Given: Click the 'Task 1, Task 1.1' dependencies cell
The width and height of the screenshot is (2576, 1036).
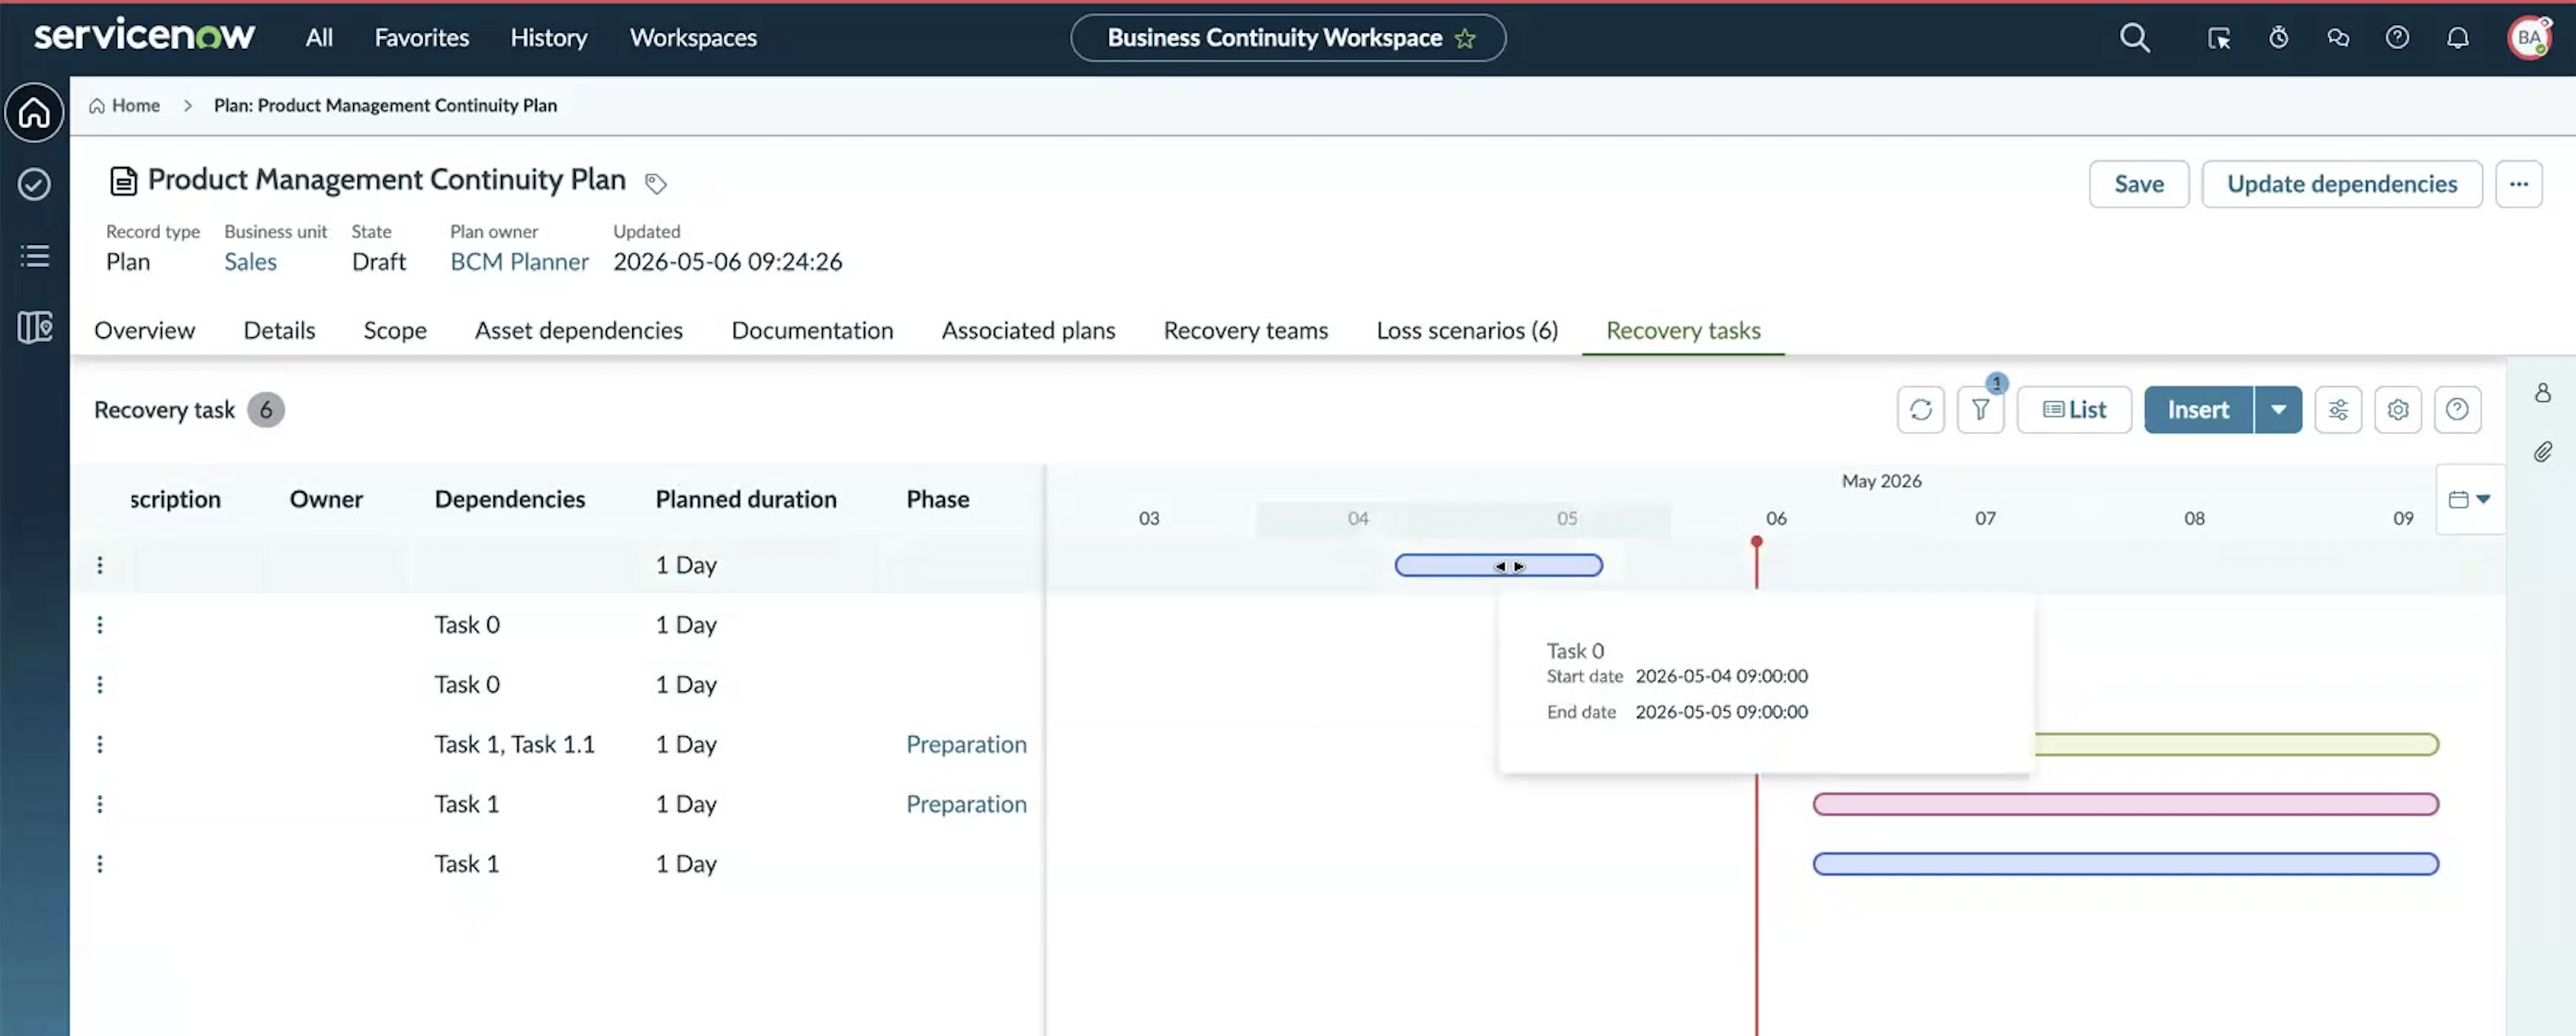Looking at the screenshot, I should click(x=514, y=745).
